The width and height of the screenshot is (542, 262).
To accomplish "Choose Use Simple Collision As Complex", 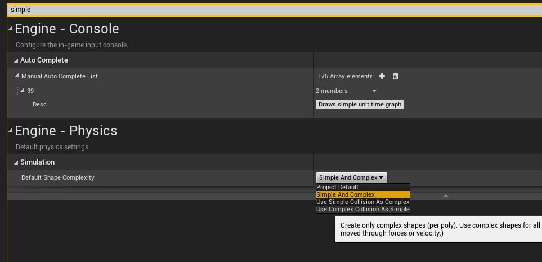I will (363, 202).
